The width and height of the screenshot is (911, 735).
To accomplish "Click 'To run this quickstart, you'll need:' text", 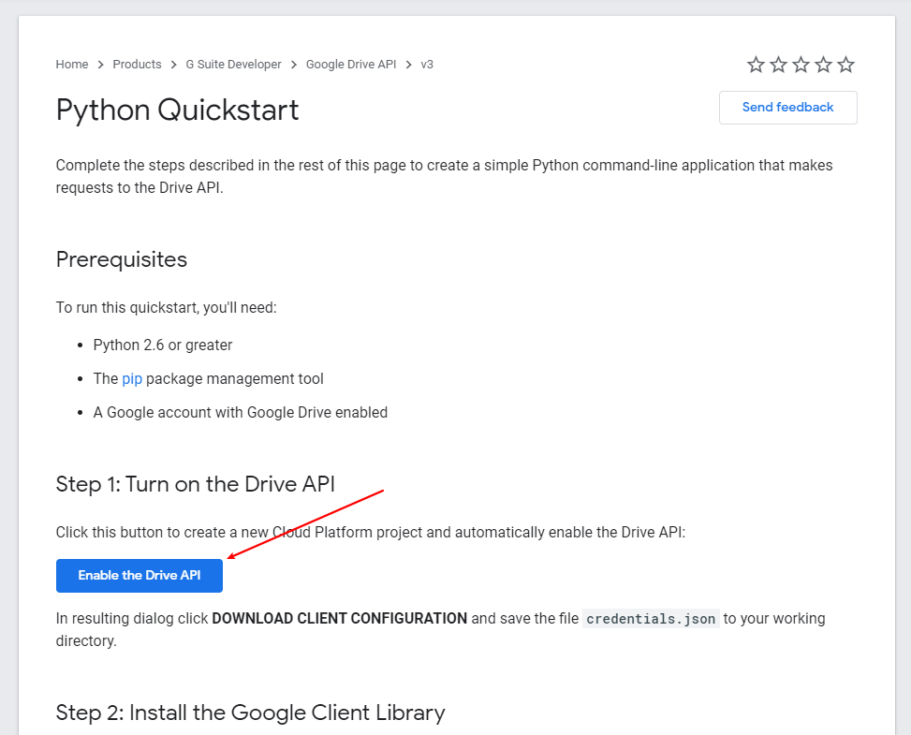I will coord(166,307).
